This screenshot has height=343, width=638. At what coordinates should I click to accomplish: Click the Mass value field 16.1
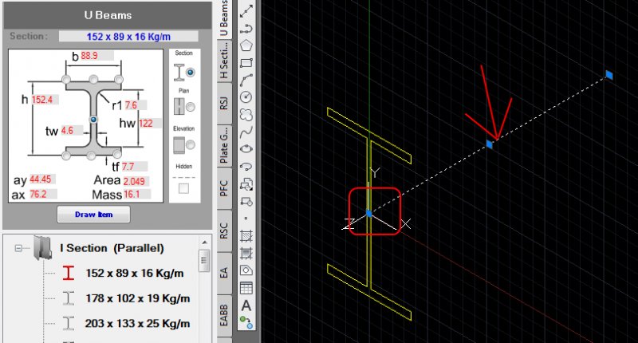(136, 195)
